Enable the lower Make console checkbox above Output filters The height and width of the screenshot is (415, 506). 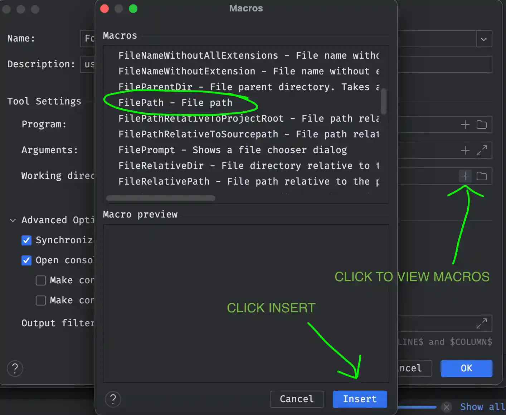(41, 301)
